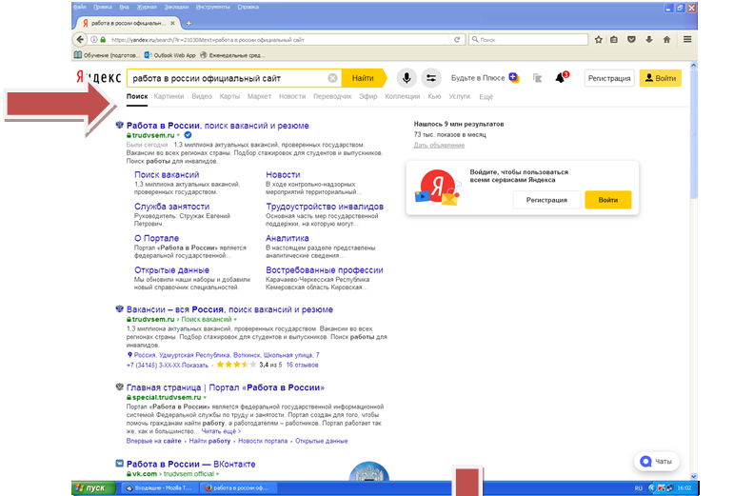734x496 pixels.
Task: Clear the Yandex search query with the X icon
Action: coord(332,78)
